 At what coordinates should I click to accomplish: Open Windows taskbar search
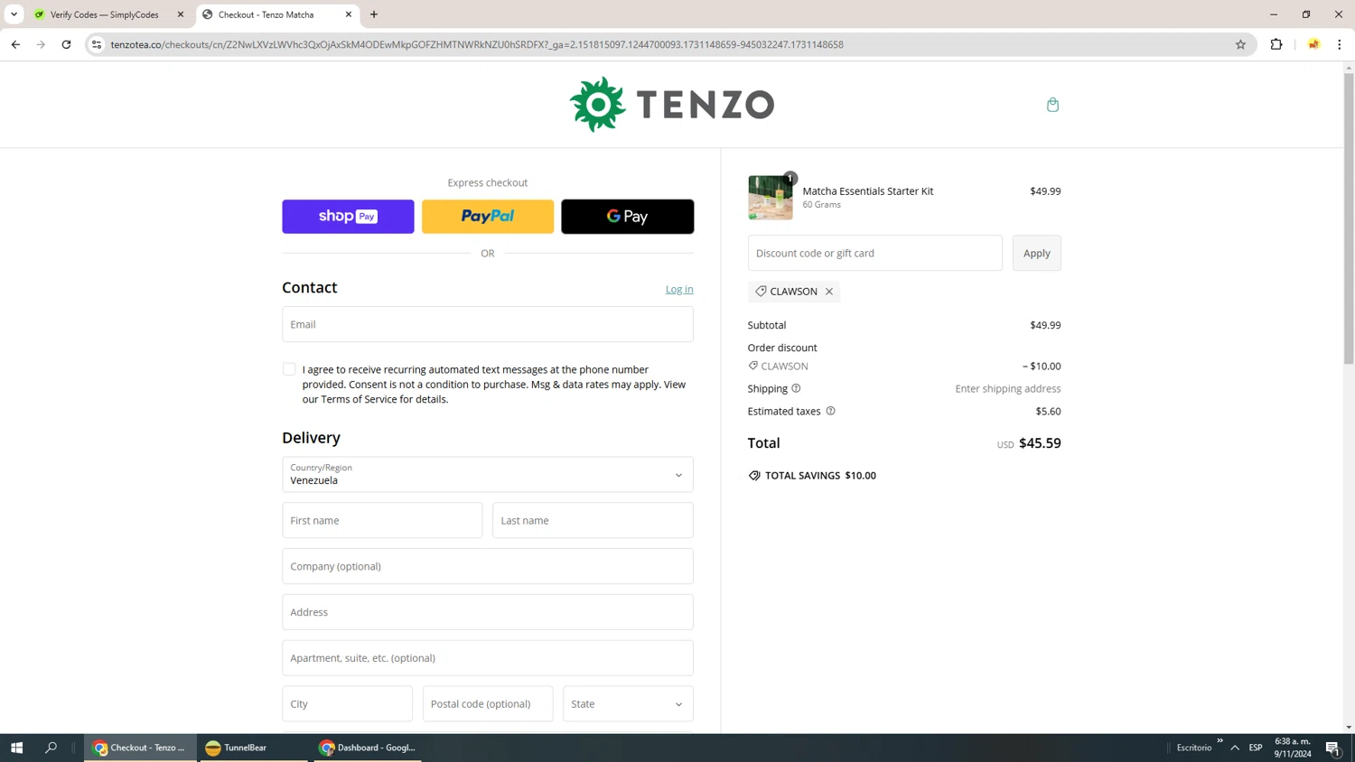[x=51, y=748]
